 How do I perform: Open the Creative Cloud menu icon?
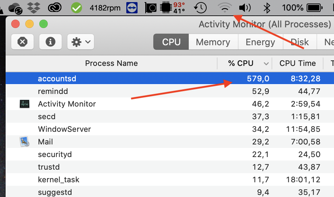tap(55, 7)
